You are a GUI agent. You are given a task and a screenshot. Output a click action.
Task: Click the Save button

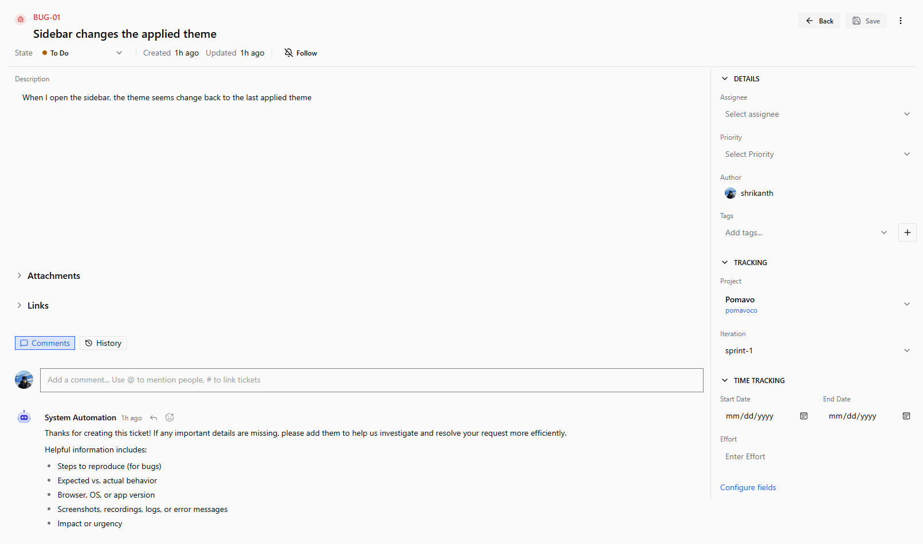point(866,21)
